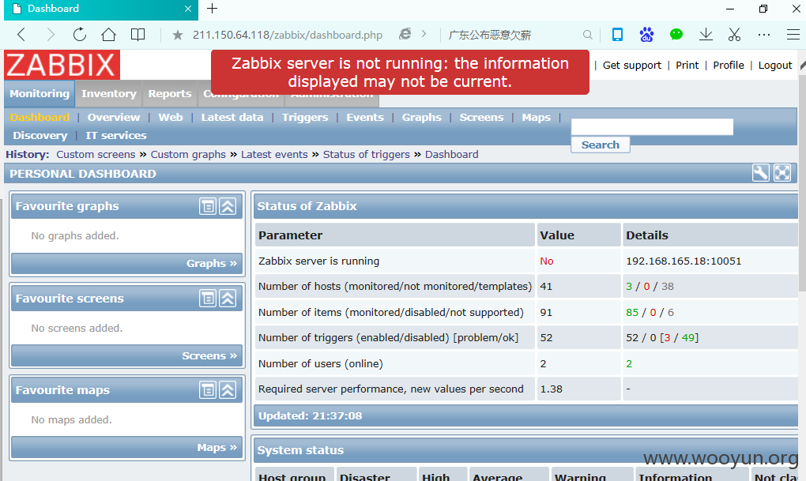Refresh the browser page
Screen dimensions: 806x481
pyautogui.click(x=79, y=35)
